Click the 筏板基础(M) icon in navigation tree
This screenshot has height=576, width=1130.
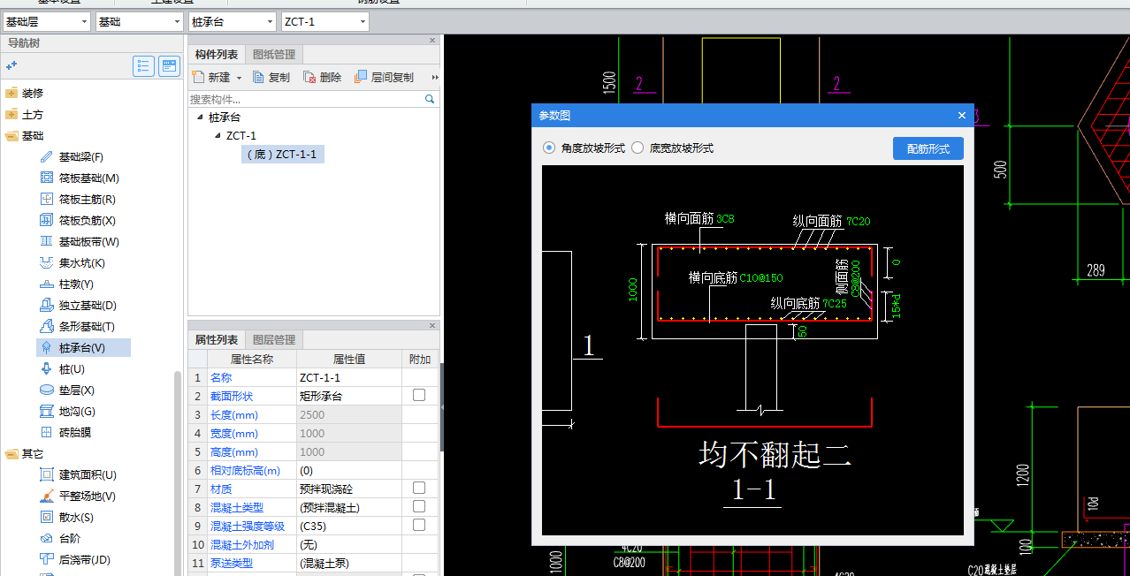47,178
